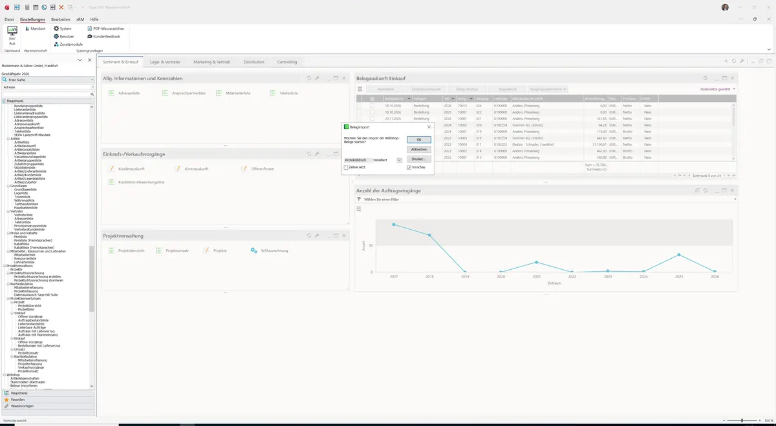Image resolution: width=776 pixels, height=426 pixels.
Task: Open the Kundenauskunft tile
Action: tap(127, 168)
